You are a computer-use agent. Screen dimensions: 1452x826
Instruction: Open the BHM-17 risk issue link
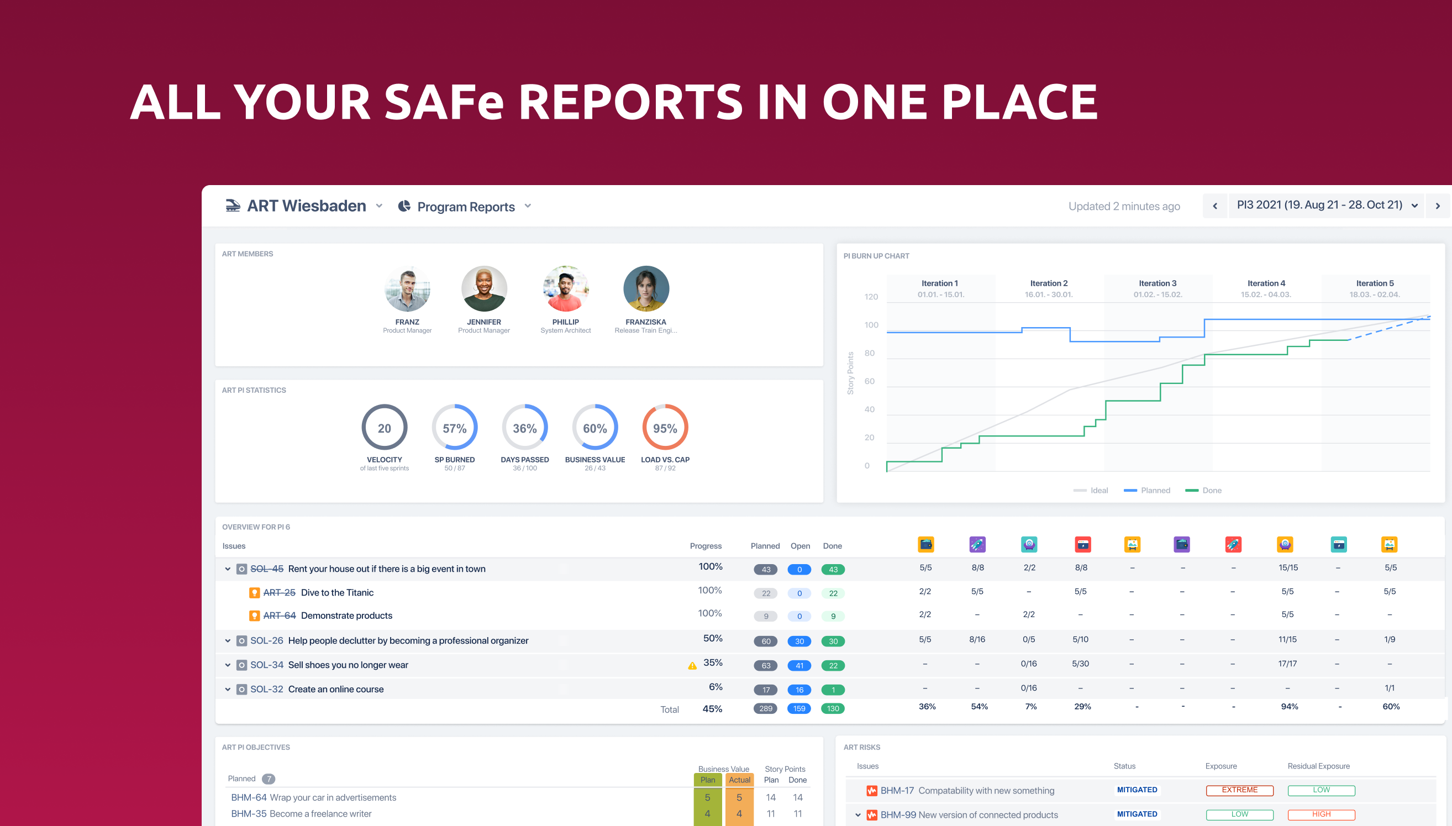click(x=897, y=790)
